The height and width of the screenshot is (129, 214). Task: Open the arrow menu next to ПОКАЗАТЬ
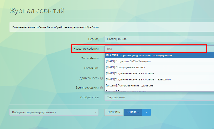pyautogui.click(x=147, y=112)
